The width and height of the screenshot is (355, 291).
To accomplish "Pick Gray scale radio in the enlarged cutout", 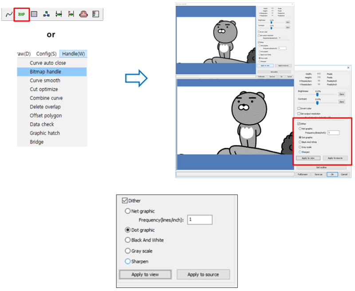I will (x=128, y=251).
